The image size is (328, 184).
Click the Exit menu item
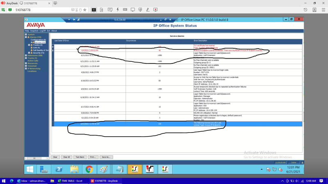pos(48,31)
